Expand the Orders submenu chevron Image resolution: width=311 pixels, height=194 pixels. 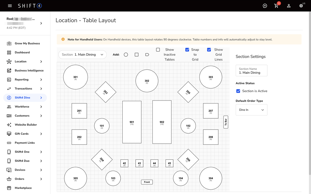click(x=41, y=179)
